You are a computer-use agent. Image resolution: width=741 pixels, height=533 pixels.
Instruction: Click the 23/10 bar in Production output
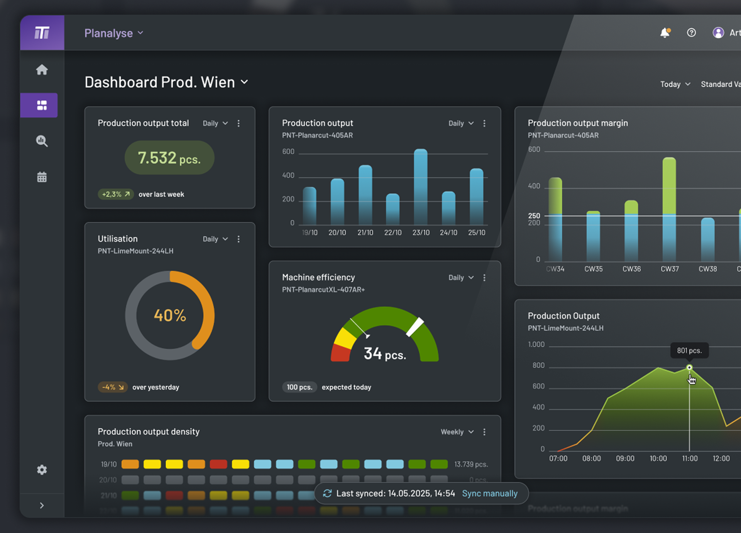(420, 187)
